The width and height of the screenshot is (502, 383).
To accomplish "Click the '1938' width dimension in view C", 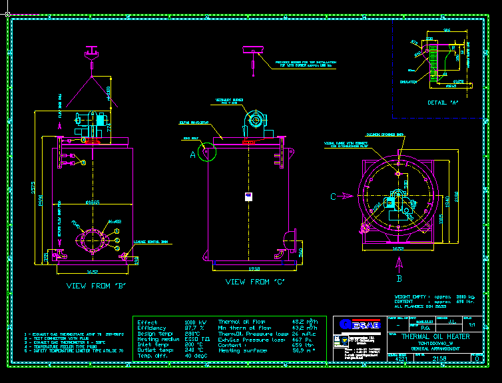I will pyautogui.click(x=254, y=268).
